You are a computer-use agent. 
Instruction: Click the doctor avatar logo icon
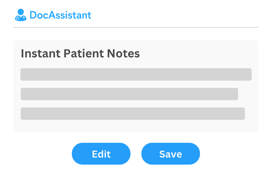click(x=21, y=15)
